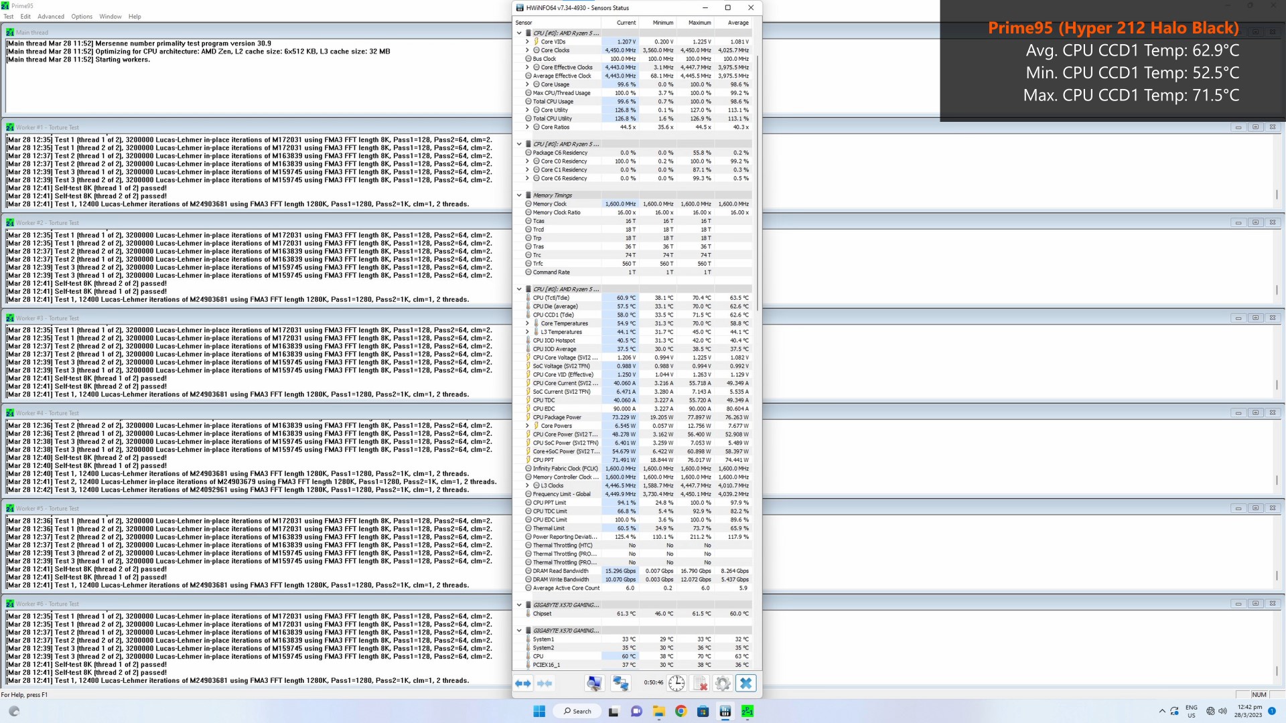Open the HWiNFO system summary monitor icon
This screenshot has width=1286, height=723.
point(594,683)
